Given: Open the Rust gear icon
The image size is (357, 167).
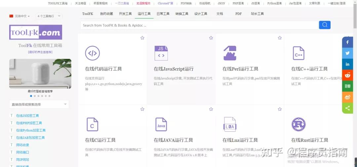Looking at the screenshot, I should click(298, 124).
